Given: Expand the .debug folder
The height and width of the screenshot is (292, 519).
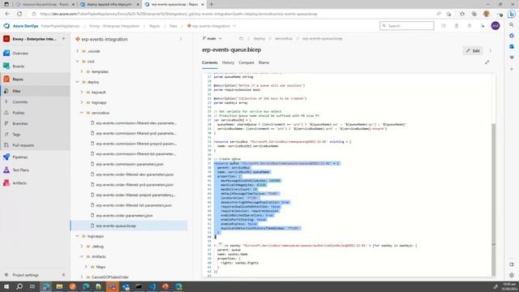Looking at the screenshot, I should 82,247.
